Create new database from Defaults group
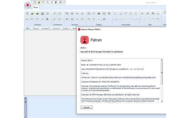This screenshot has width=190, height=118. click(27, 14)
